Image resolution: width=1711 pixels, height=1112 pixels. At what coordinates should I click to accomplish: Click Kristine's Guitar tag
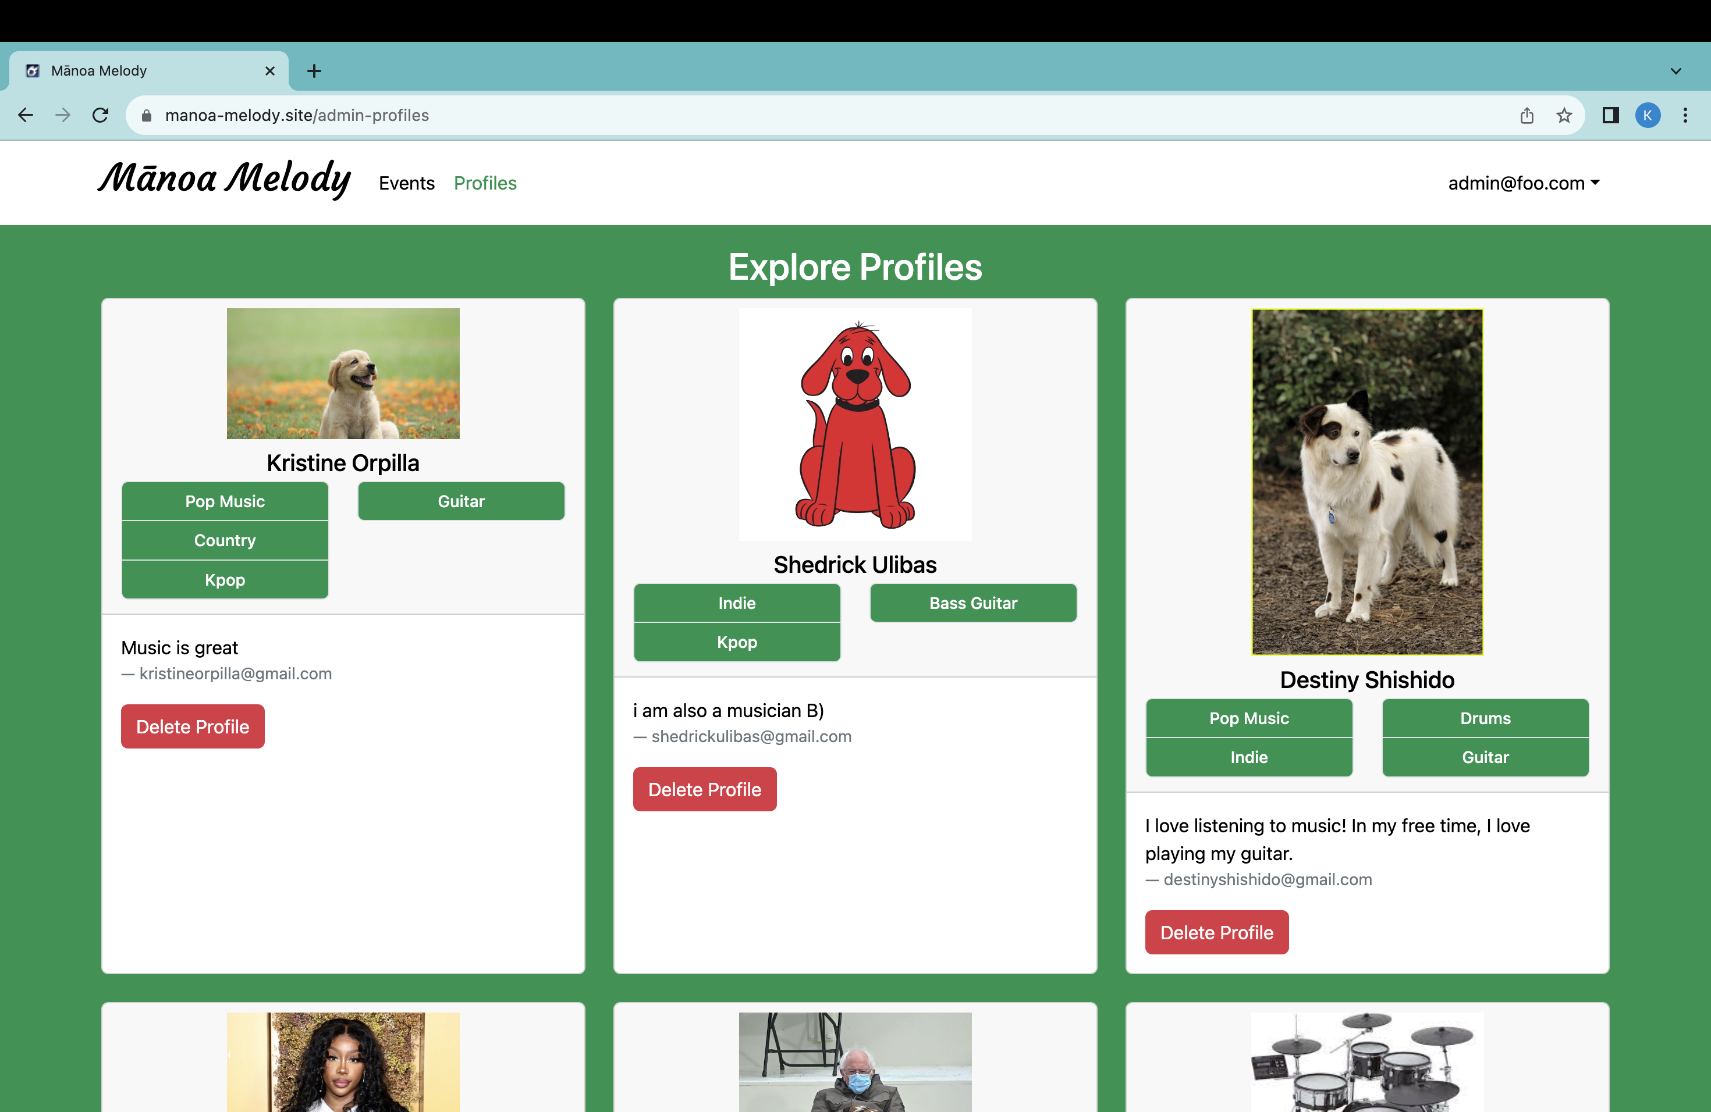[x=462, y=501]
